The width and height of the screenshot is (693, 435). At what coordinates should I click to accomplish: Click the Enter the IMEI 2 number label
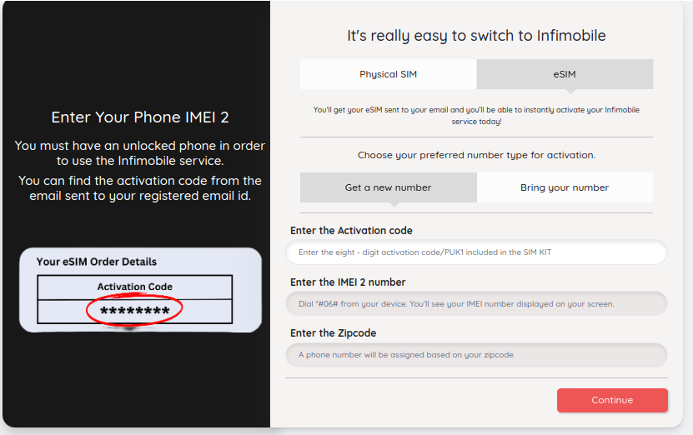348,282
